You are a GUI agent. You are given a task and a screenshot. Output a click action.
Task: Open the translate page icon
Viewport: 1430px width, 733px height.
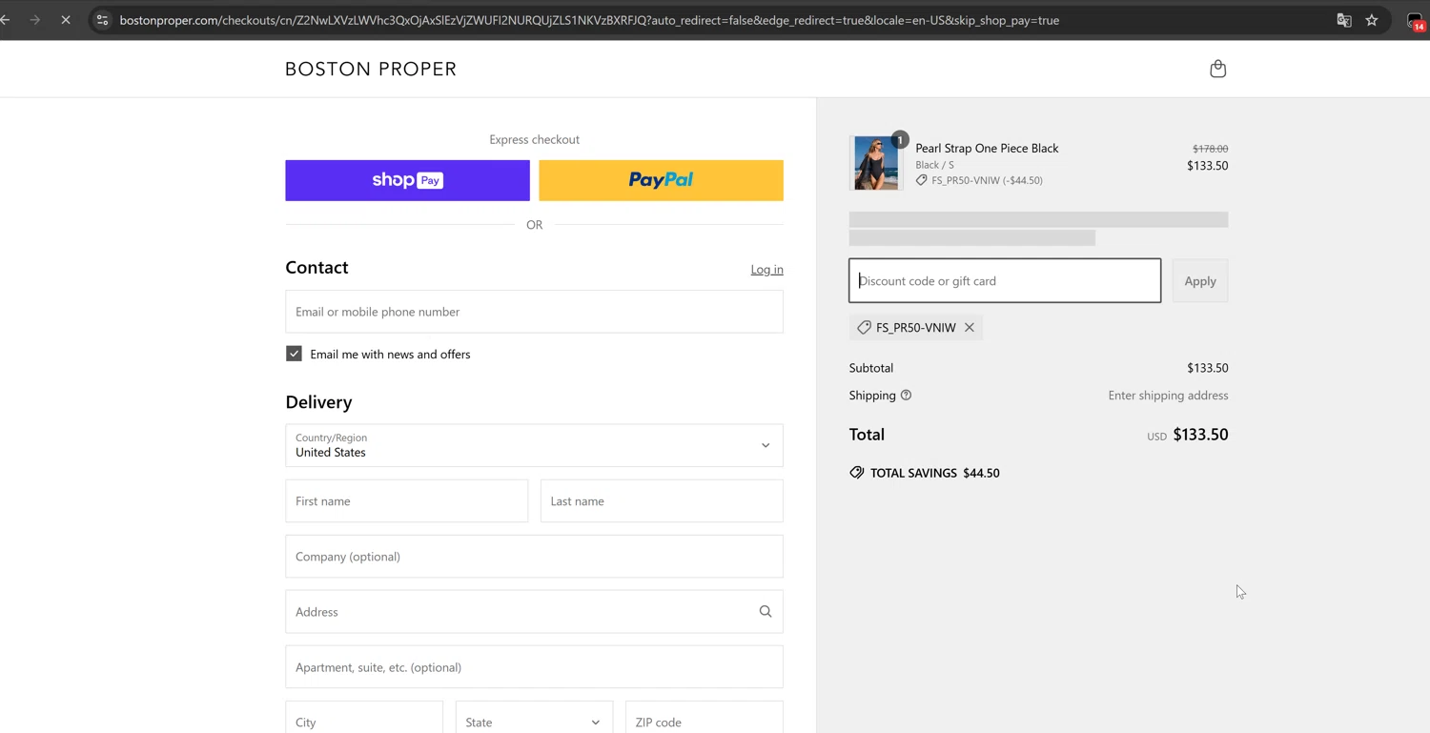[1344, 20]
